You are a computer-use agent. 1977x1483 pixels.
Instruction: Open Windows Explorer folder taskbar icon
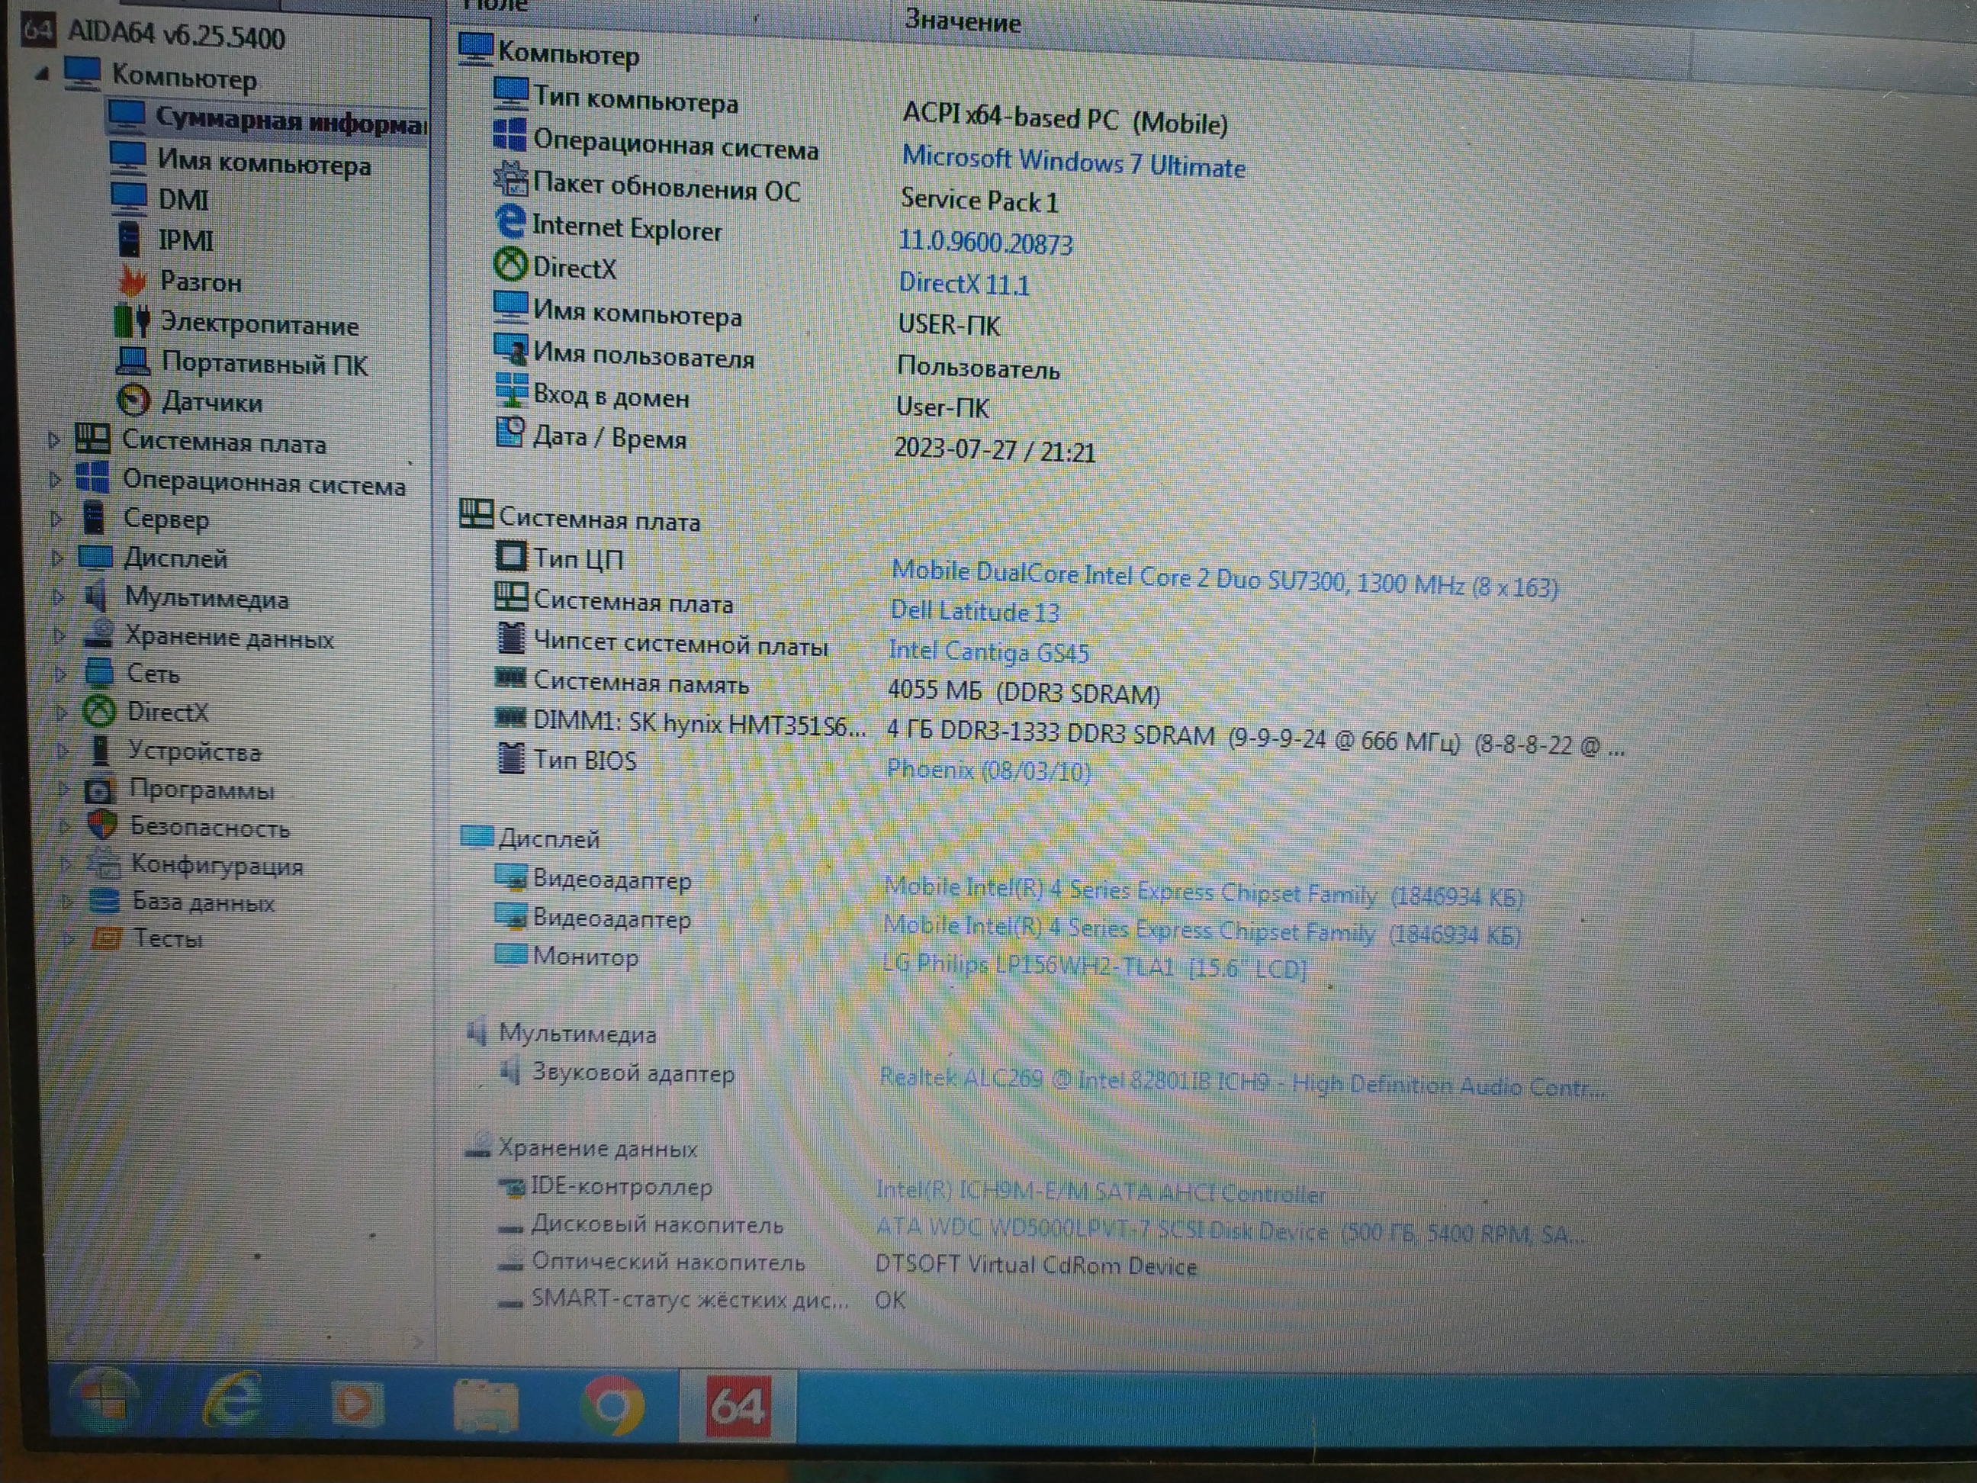(485, 1406)
